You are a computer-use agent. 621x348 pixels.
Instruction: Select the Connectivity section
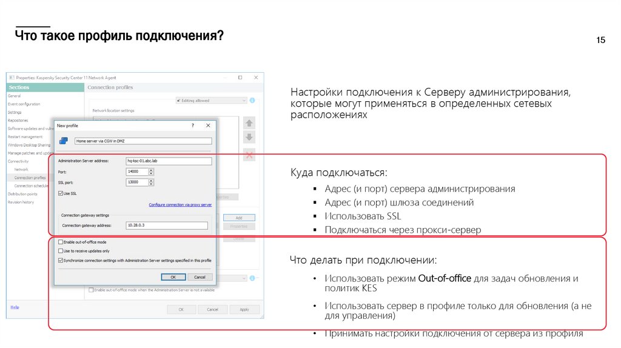tap(18, 161)
